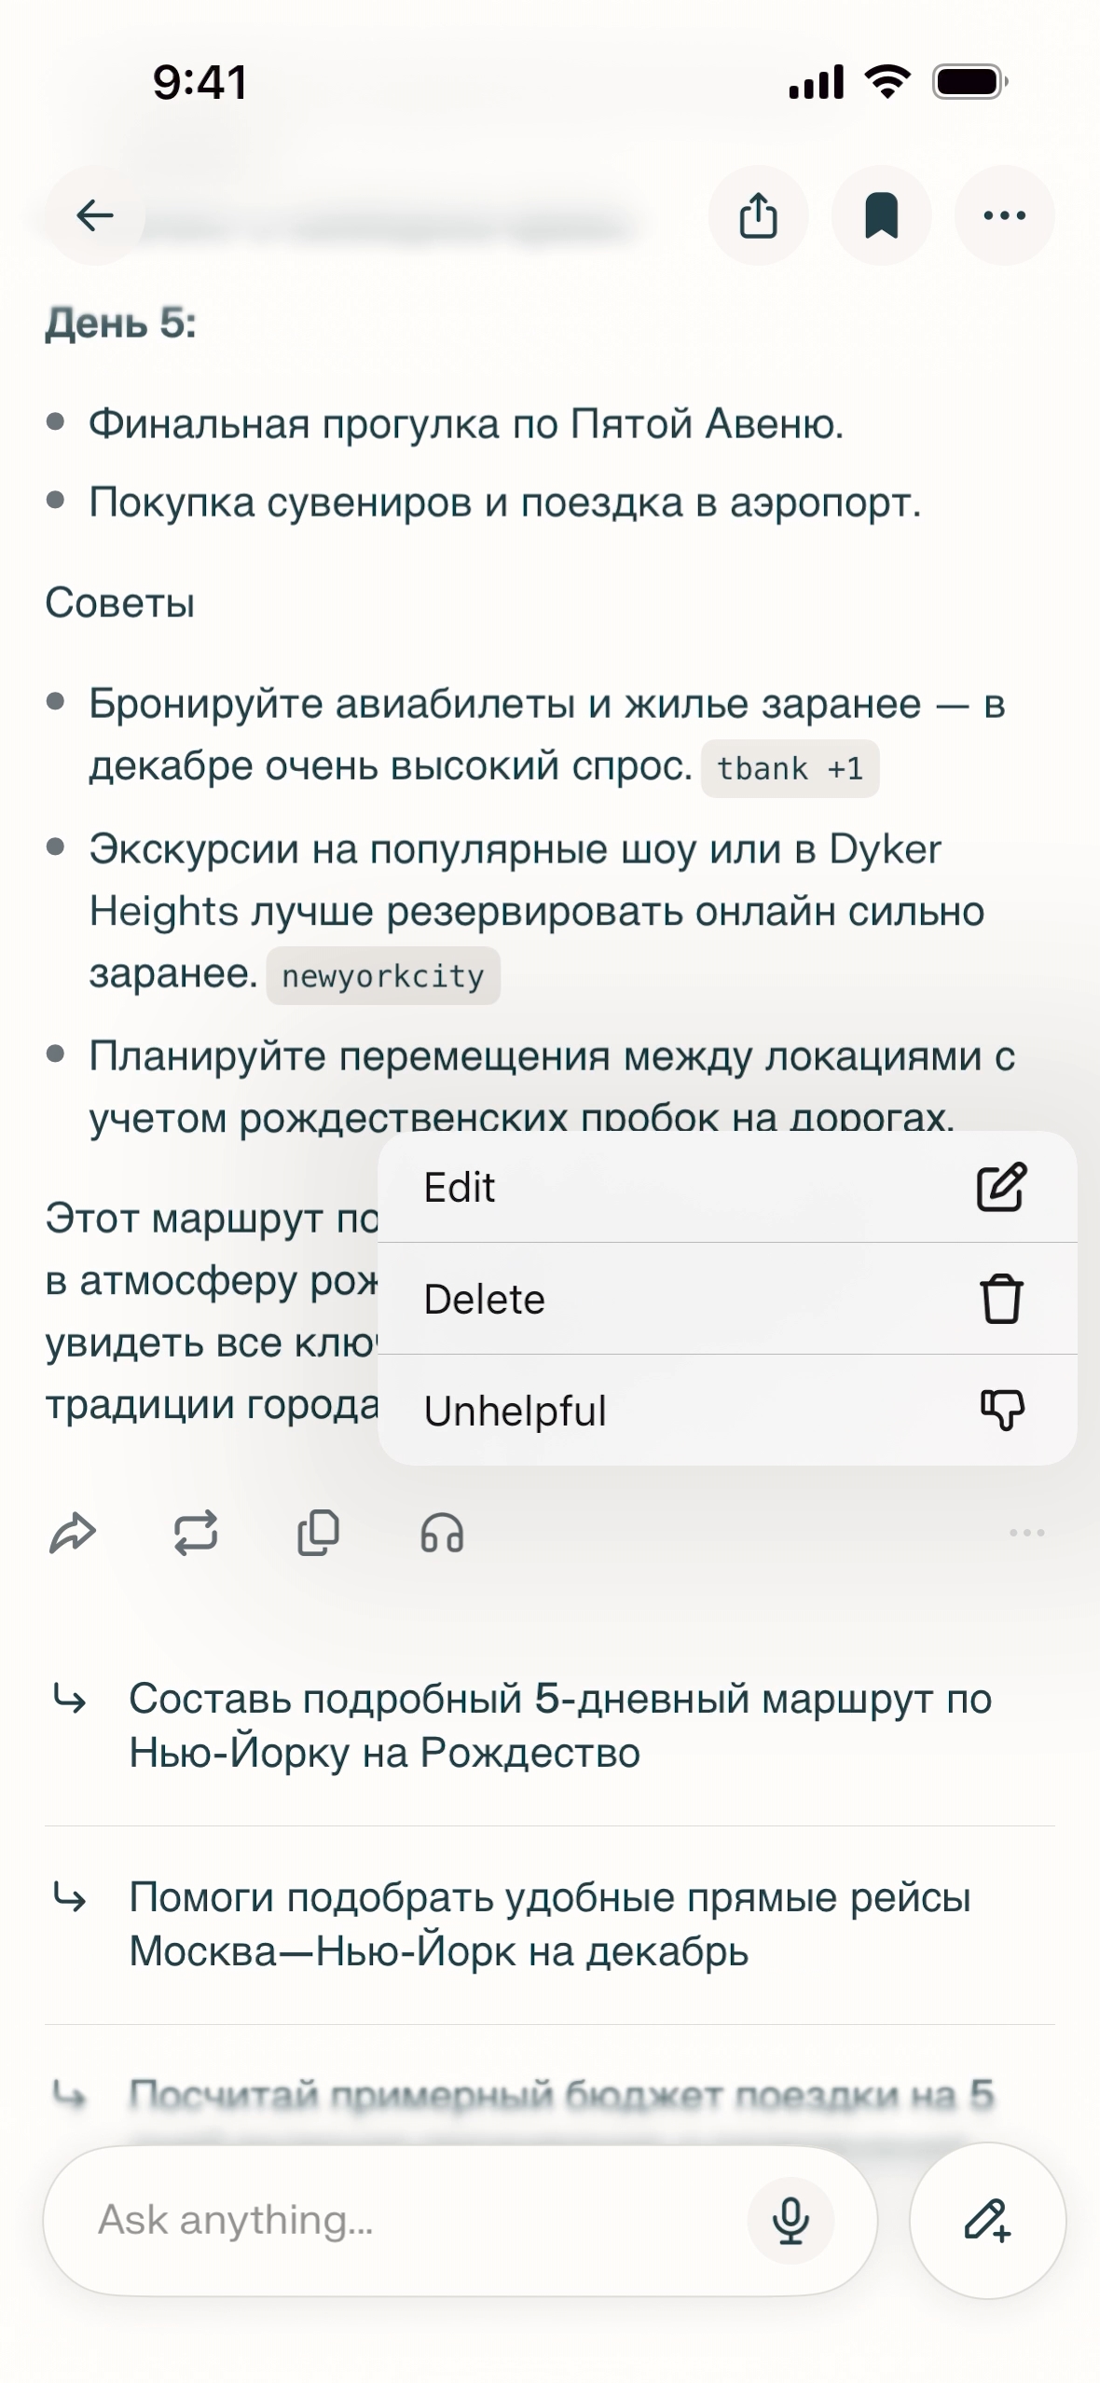Toggle the bookmark icon in header

tap(881, 215)
